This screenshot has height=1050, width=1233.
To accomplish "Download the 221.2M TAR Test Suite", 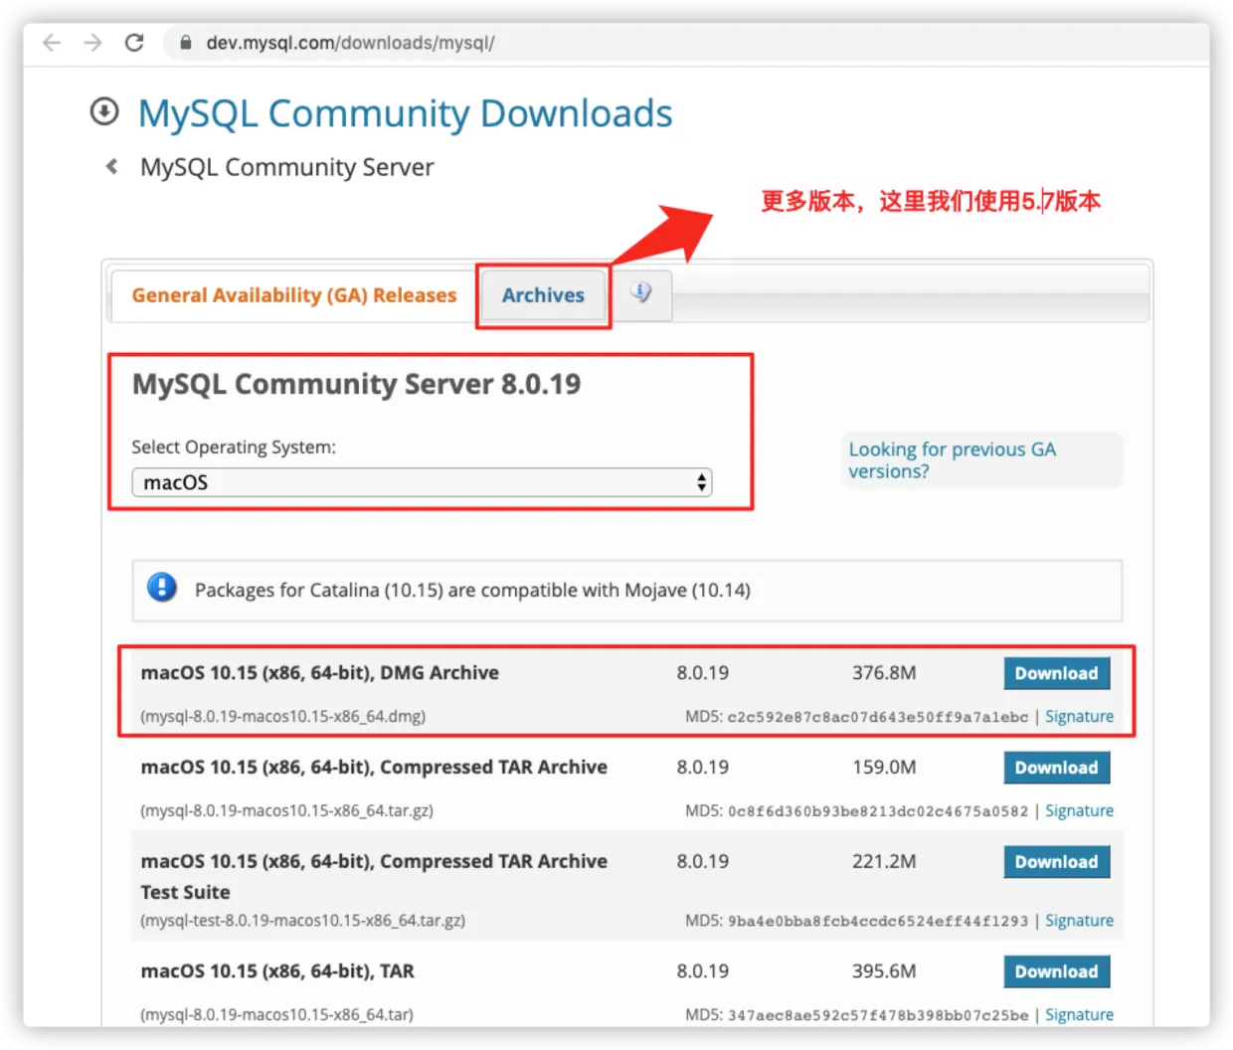I will coord(1056,862).
